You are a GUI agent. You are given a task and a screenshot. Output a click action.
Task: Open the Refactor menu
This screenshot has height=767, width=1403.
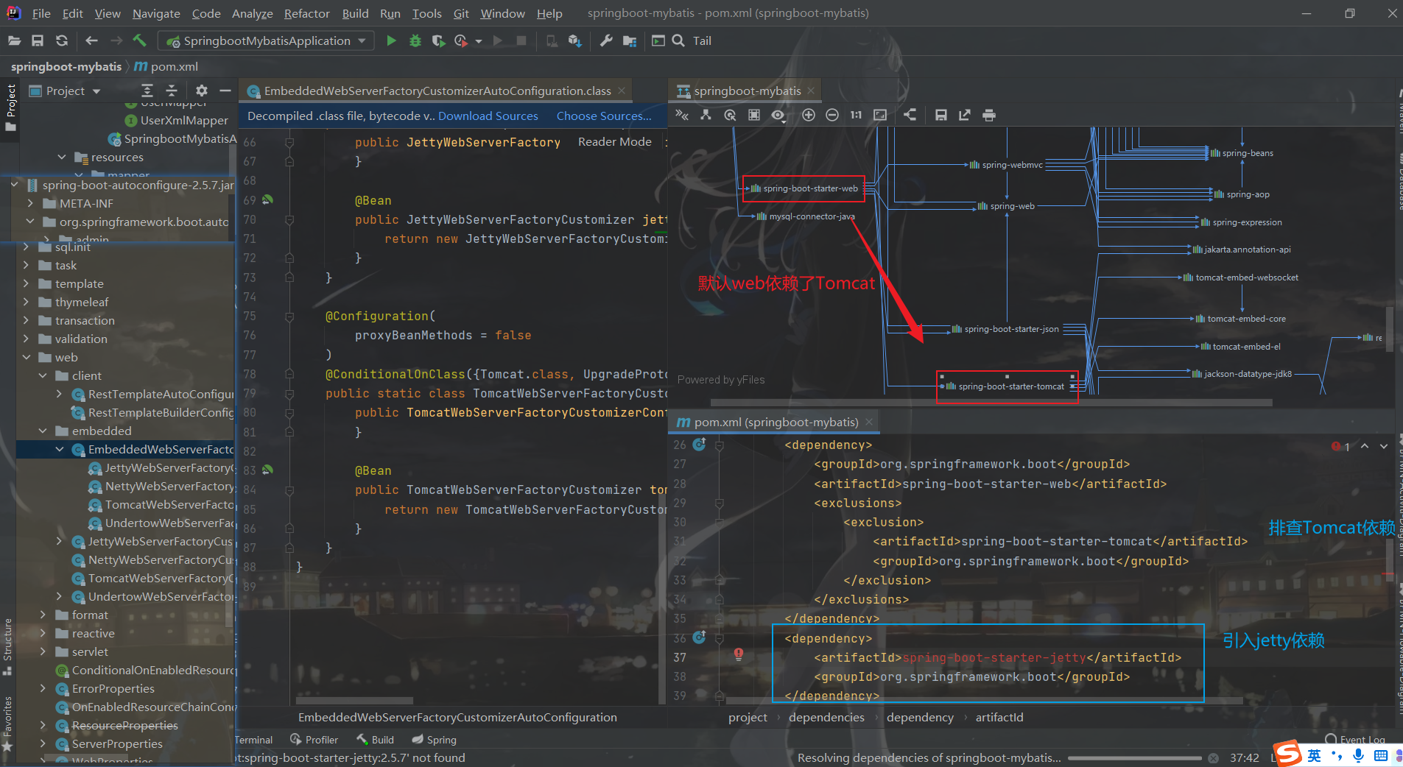[x=307, y=13]
